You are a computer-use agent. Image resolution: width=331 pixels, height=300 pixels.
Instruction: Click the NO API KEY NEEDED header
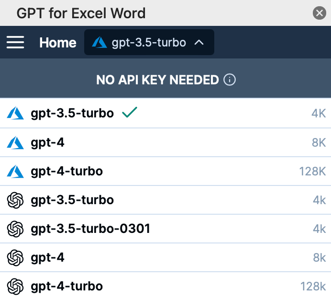click(x=157, y=80)
